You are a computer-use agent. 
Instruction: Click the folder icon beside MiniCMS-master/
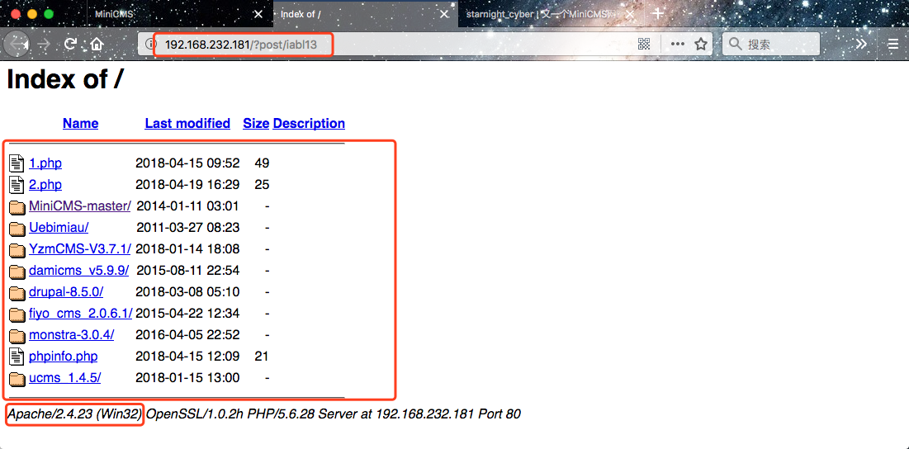pos(17,207)
